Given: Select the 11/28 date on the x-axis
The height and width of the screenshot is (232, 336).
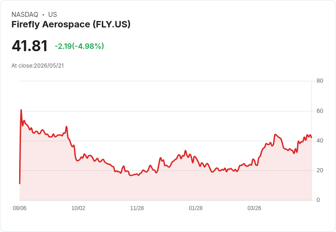Looking at the screenshot, I should coord(137,208).
